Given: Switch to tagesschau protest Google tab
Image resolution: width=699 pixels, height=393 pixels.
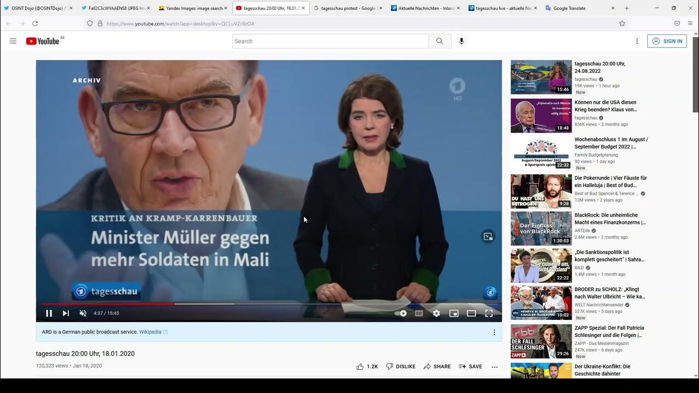Looking at the screenshot, I should (x=347, y=8).
